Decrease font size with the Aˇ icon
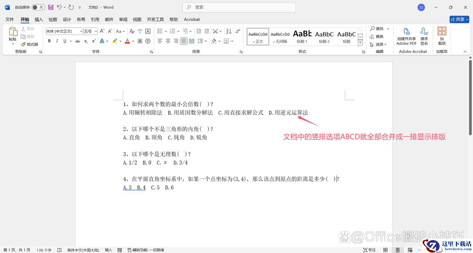This screenshot has width=473, height=253. click(x=110, y=31)
